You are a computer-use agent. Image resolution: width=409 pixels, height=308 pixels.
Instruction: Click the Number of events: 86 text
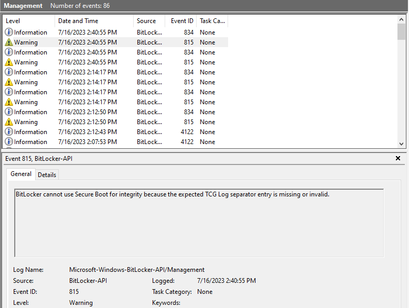pyautogui.click(x=80, y=6)
